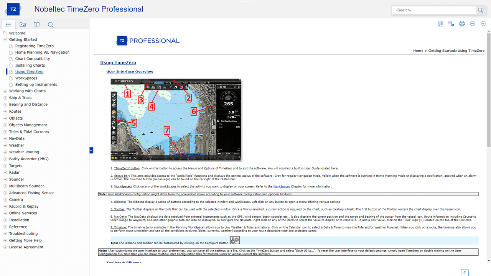Expand the Radar section in the tree
This screenshot has width=491, height=276.
(5, 172)
